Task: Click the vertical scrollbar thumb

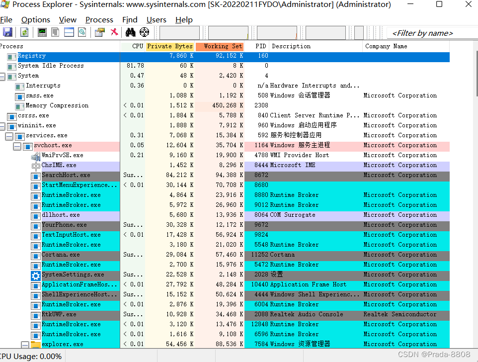Action: 477,73
